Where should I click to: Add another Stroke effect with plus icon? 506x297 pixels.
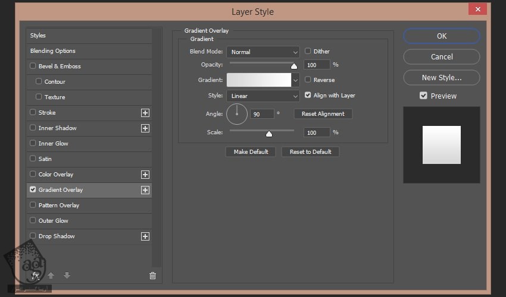tap(145, 113)
